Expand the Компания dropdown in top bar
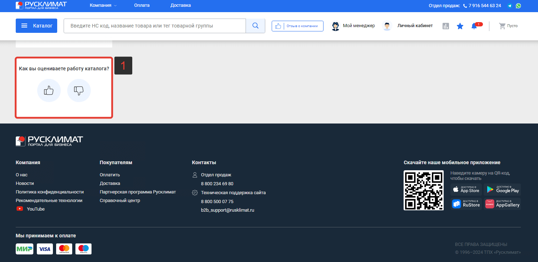 coord(103,5)
